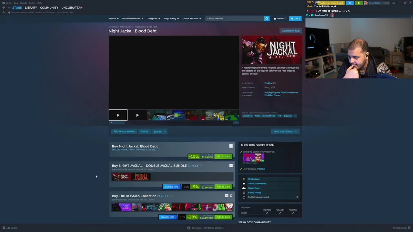The height and width of the screenshot is (232, 413).
Task: Open Bundle info for Double Jackal Bundle
Action: [x=172, y=187]
